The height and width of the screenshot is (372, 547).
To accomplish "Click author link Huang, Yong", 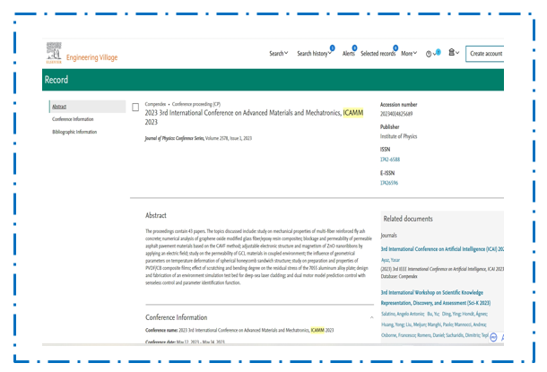I will 392,324.
